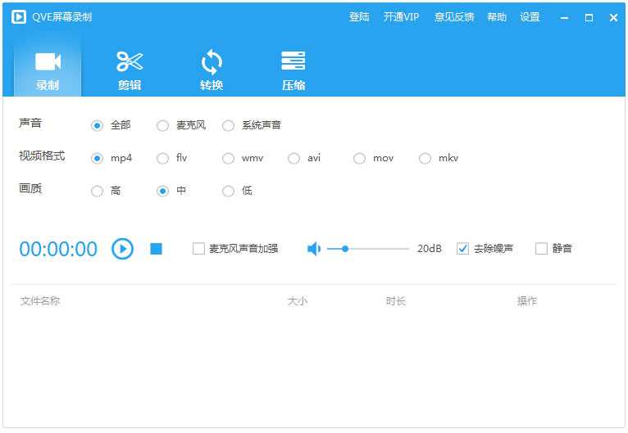Click the speaker volume icon
This screenshot has height=433, width=628.
click(314, 249)
